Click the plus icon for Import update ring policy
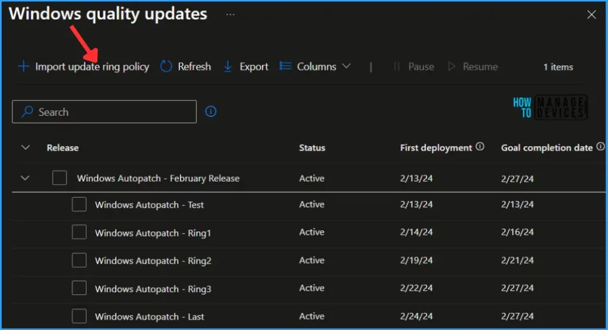This screenshot has width=608, height=330. coord(23,66)
